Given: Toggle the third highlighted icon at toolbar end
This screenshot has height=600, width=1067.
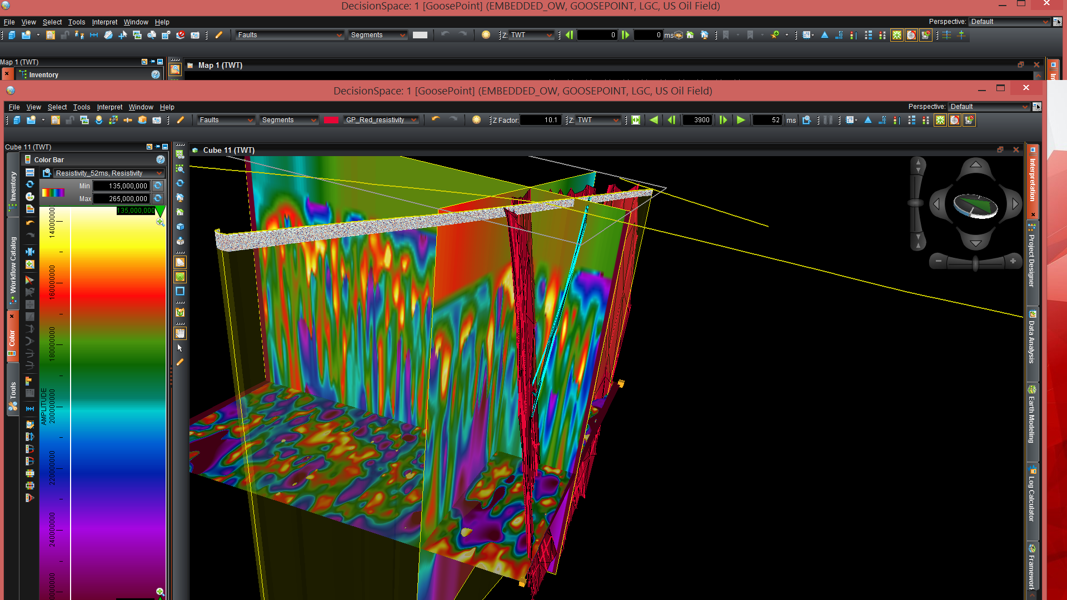Looking at the screenshot, I should [x=969, y=120].
